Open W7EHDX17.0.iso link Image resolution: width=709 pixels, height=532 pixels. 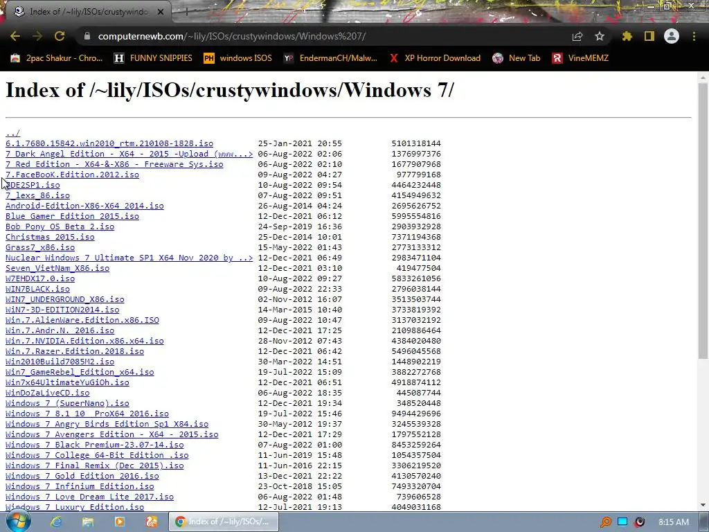(x=40, y=278)
